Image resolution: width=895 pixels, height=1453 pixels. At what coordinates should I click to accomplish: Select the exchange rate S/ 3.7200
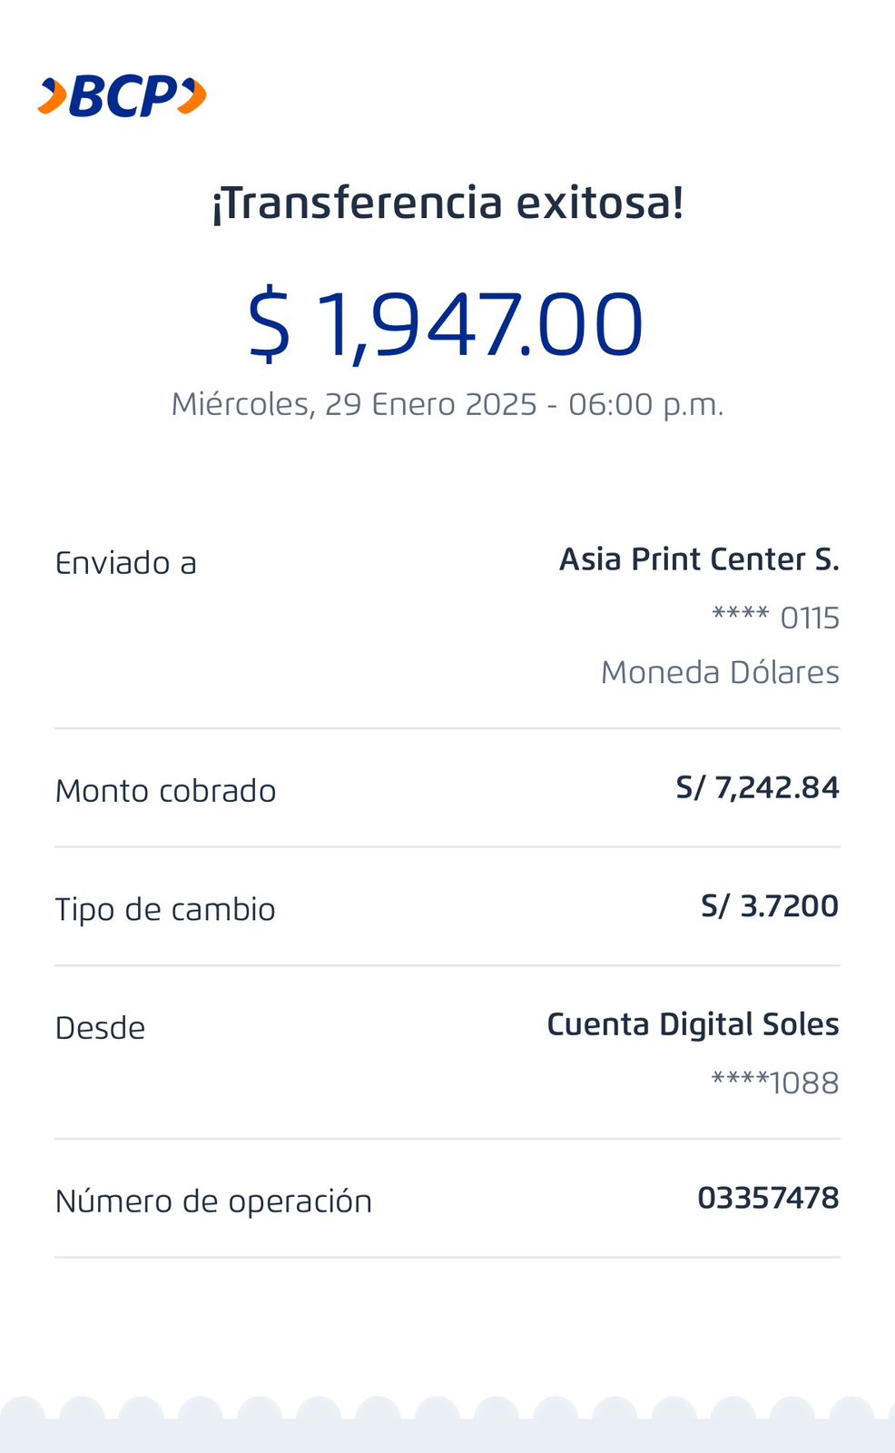click(770, 905)
